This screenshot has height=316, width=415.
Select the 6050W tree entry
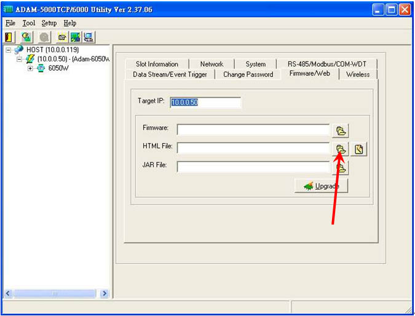[x=58, y=69]
